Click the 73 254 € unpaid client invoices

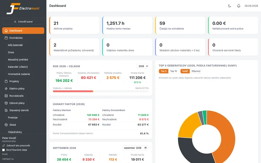pos(94,119)
